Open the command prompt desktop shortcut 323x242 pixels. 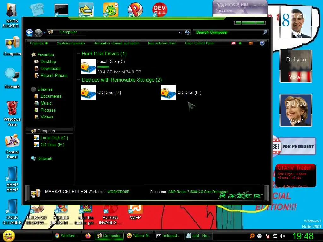pos(61,10)
